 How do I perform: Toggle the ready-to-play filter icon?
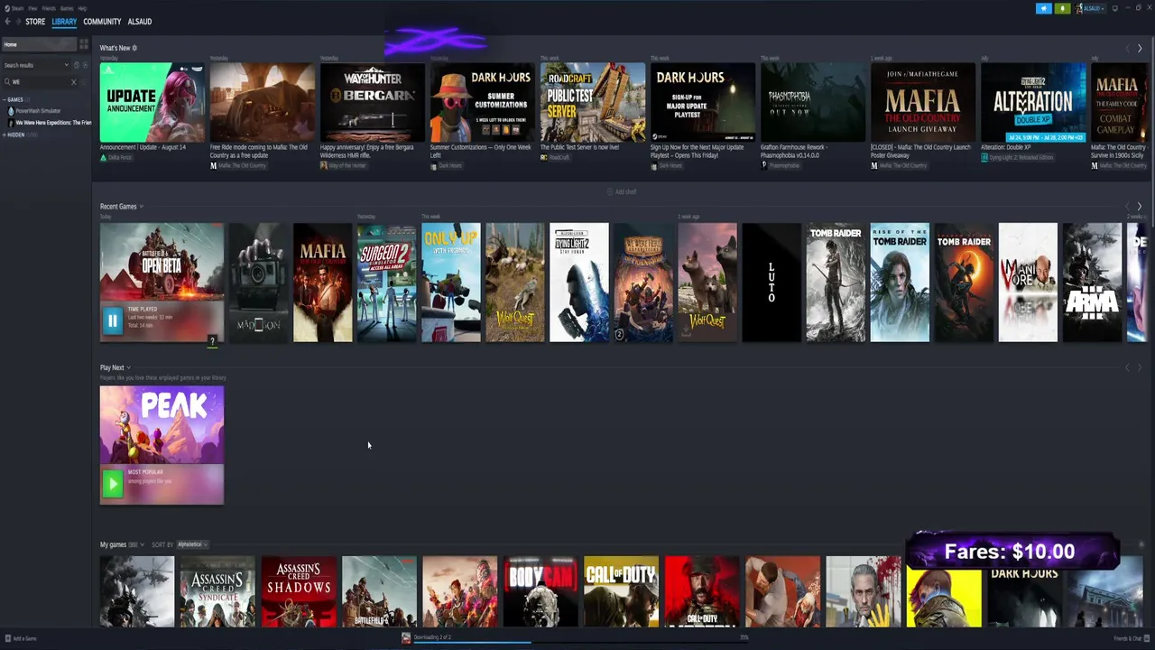(x=85, y=65)
